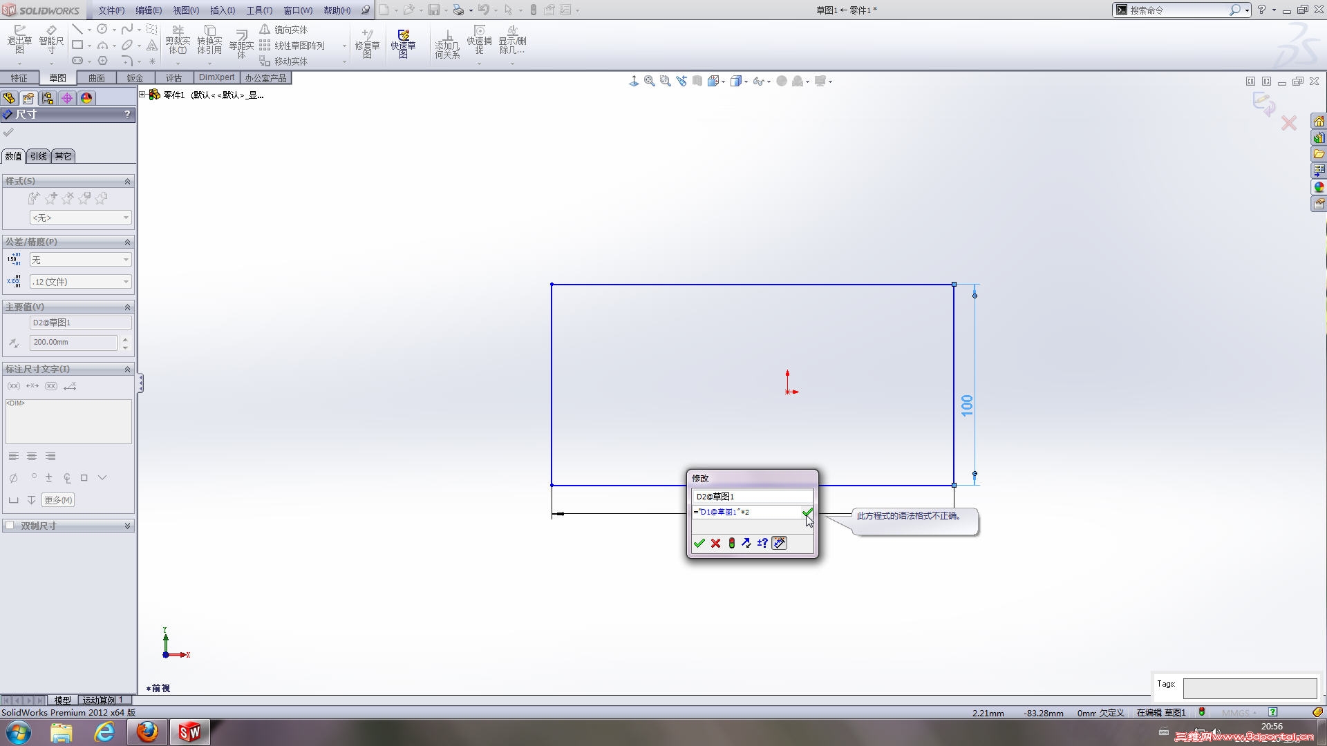Switch to the 钣金 command tab
Screen dimensions: 1327x746
tap(135, 78)
